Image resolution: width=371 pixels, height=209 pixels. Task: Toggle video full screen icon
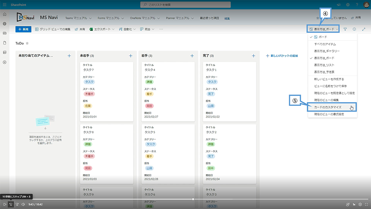pyautogui.click(x=366, y=204)
